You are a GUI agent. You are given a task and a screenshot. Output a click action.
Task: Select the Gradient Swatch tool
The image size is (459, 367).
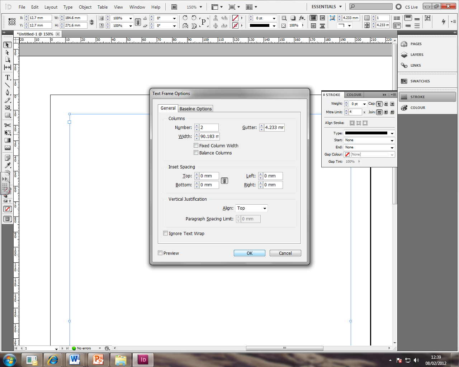click(7, 140)
